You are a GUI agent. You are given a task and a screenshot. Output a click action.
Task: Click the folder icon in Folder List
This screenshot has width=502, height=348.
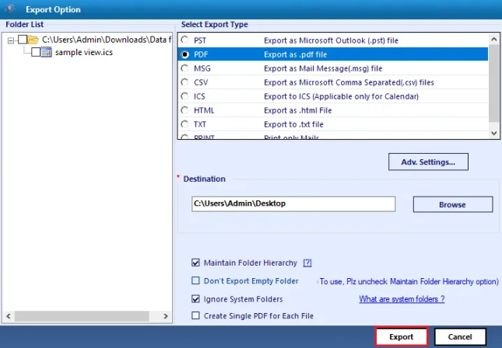coord(33,39)
